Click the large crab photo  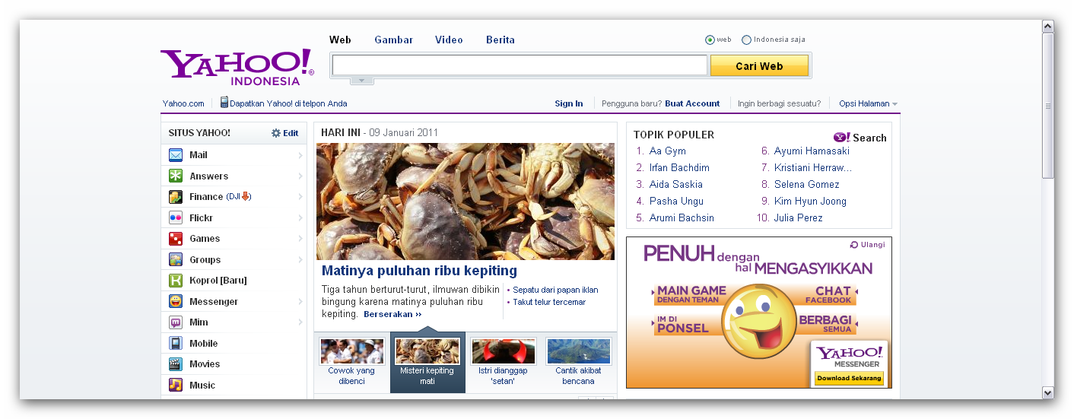point(466,202)
